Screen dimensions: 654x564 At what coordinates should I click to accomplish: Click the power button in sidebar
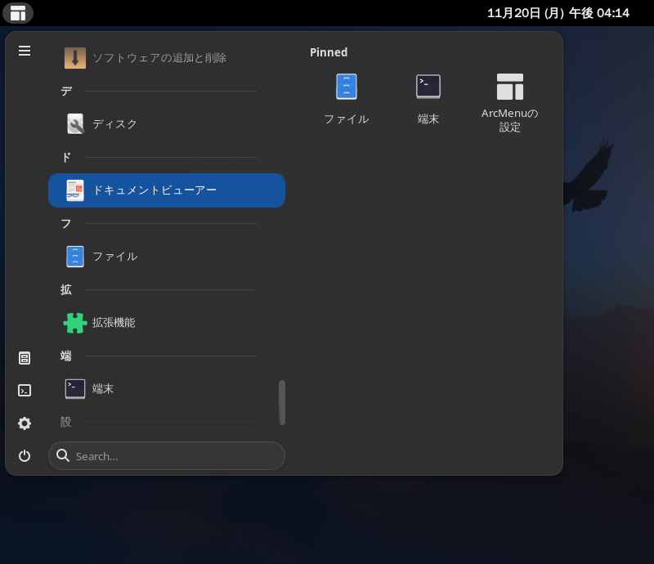click(25, 455)
